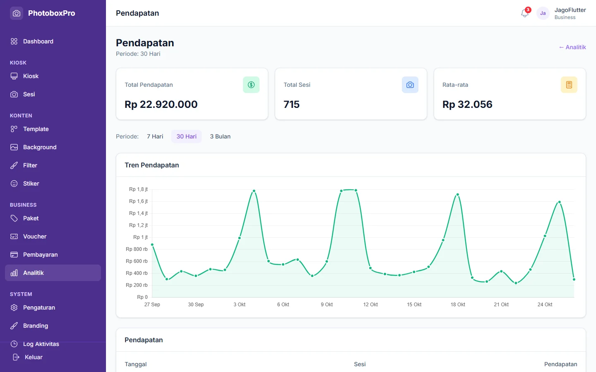Viewport: 596px width, 372px height.
Task: Click the Branding brush icon
Action: click(14, 326)
